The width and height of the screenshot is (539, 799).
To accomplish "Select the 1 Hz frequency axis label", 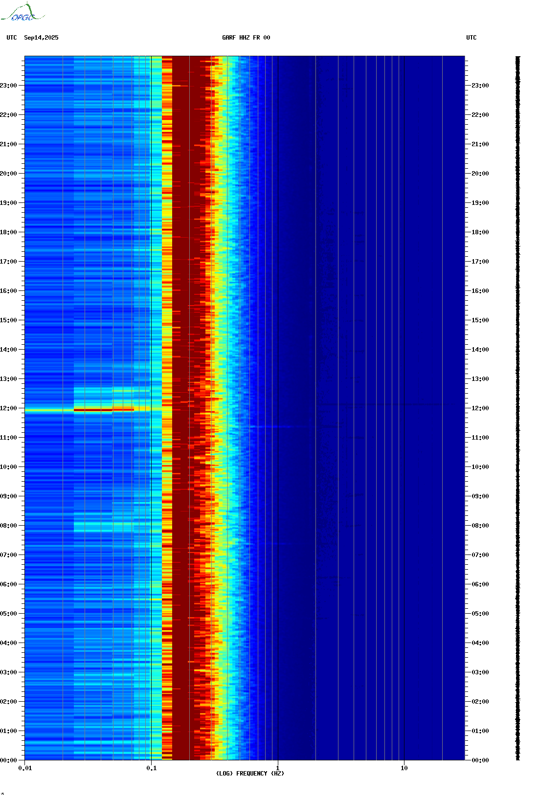I will click(x=278, y=768).
